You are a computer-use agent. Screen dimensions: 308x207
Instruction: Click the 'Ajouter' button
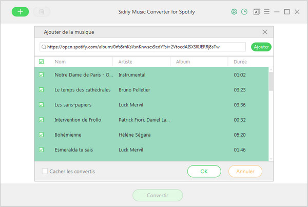[261, 47]
